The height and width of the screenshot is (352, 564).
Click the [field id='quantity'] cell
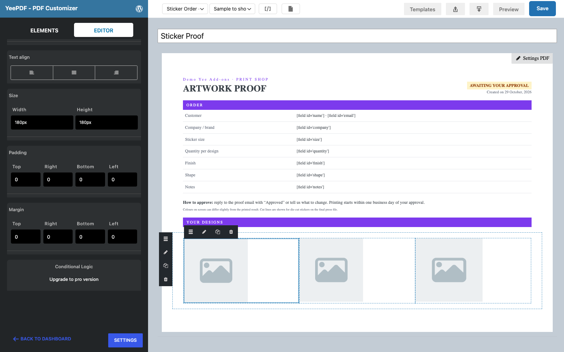pyautogui.click(x=313, y=151)
